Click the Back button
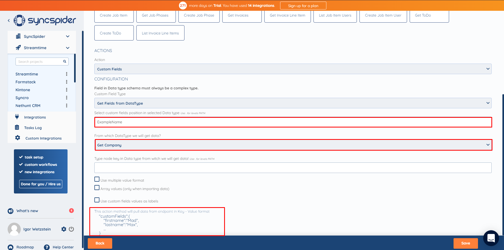The height and width of the screenshot is (250, 504). pos(100,243)
